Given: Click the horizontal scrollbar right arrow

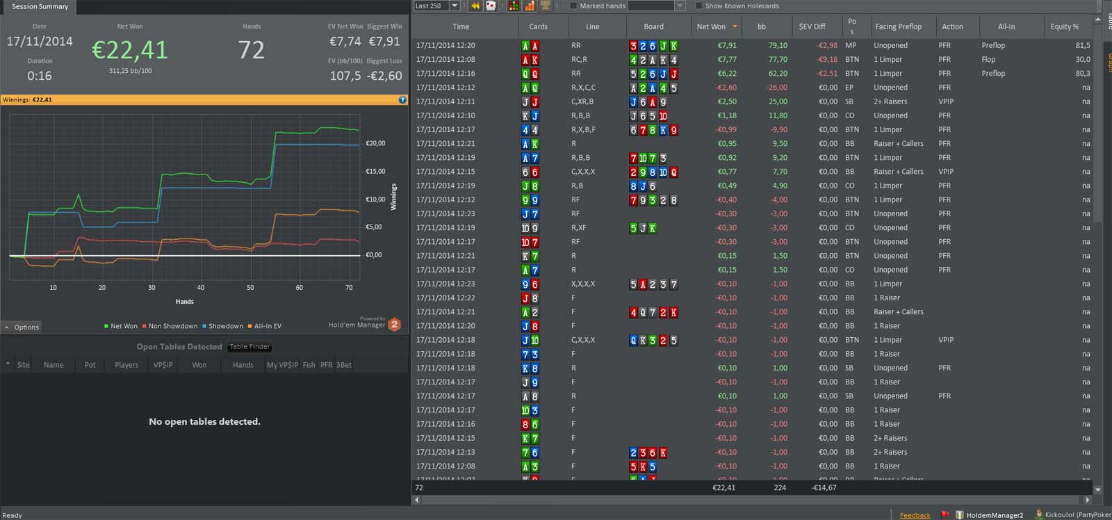Looking at the screenshot, I should point(1088,500).
